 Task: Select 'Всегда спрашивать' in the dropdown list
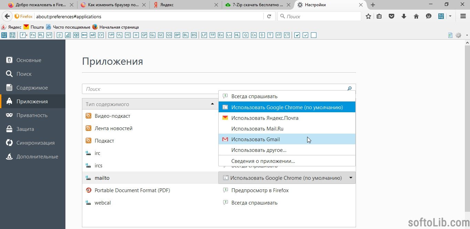287,96
